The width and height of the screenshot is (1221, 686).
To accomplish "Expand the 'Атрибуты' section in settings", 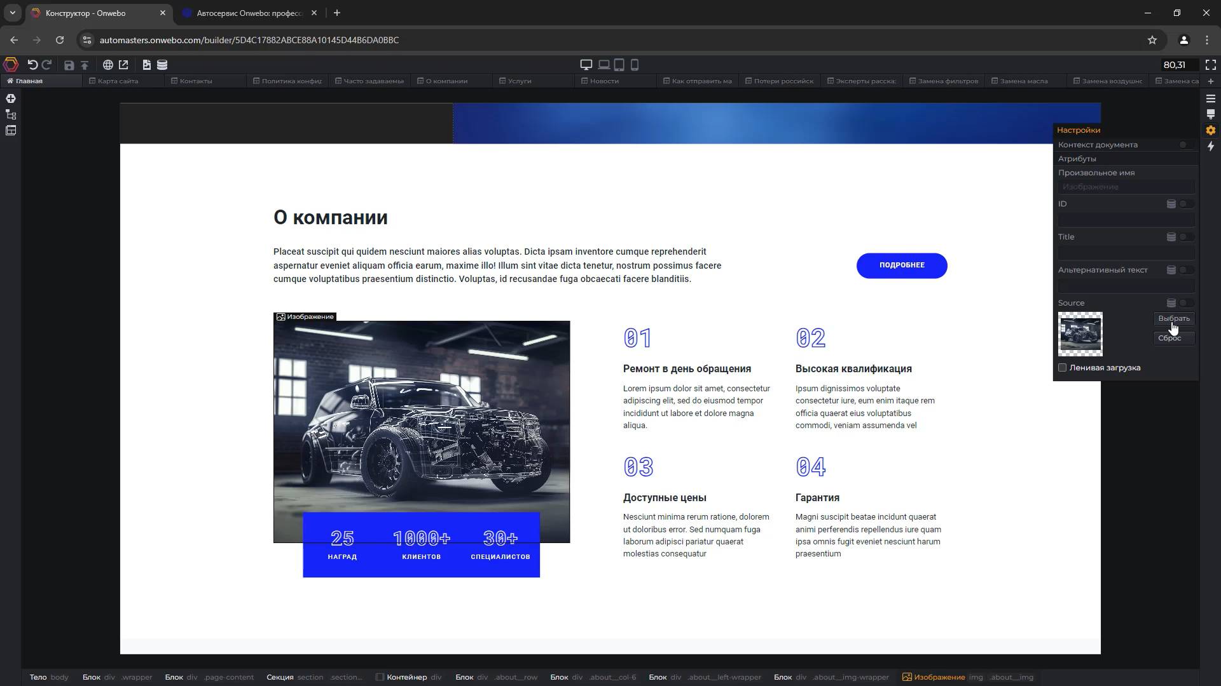I will (1077, 159).
